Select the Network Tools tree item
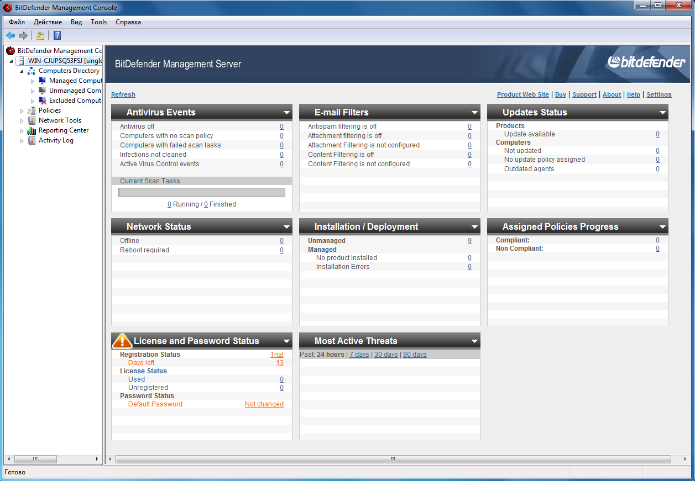The image size is (695, 481). [x=60, y=120]
